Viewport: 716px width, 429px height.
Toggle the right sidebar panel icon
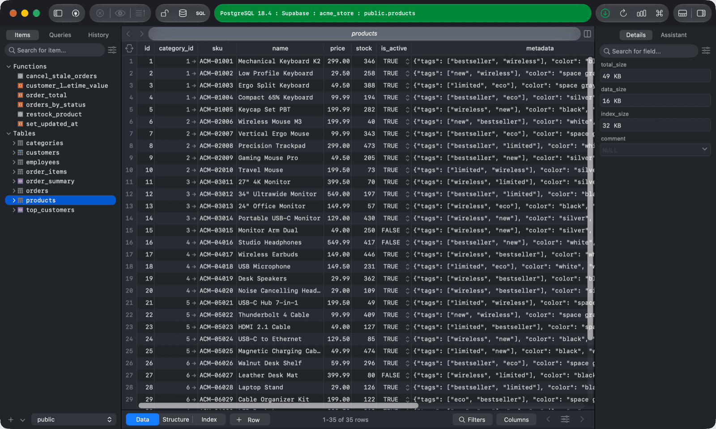click(701, 13)
